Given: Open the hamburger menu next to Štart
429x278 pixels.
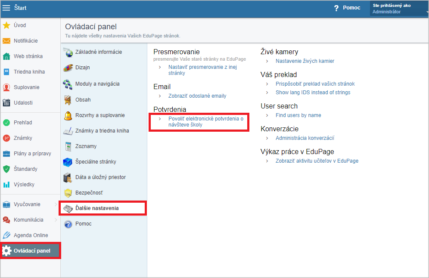Looking at the screenshot, I should point(6,8).
